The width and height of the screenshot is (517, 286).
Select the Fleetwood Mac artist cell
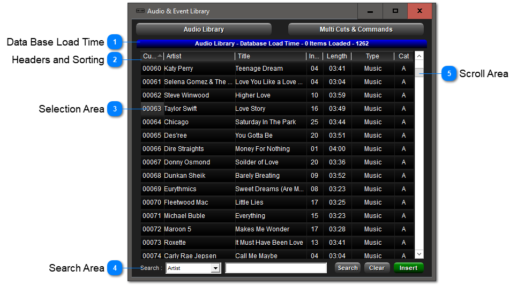point(199,202)
